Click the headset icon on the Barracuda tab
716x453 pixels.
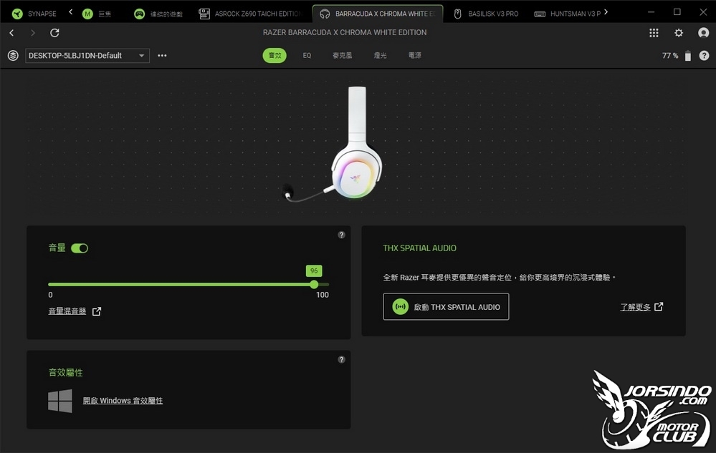(325, 14)
